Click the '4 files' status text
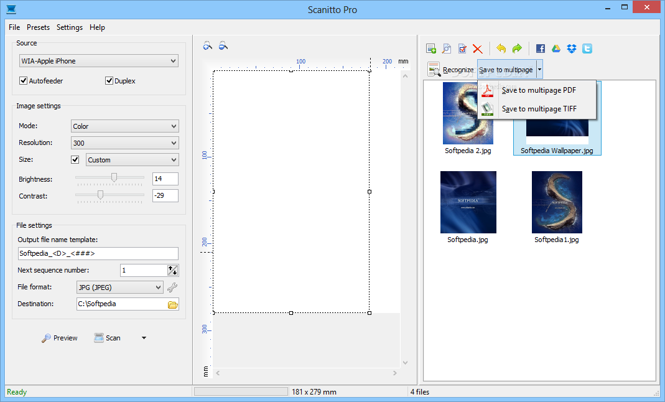Screen dimensions: 665x402 point(420,392)
